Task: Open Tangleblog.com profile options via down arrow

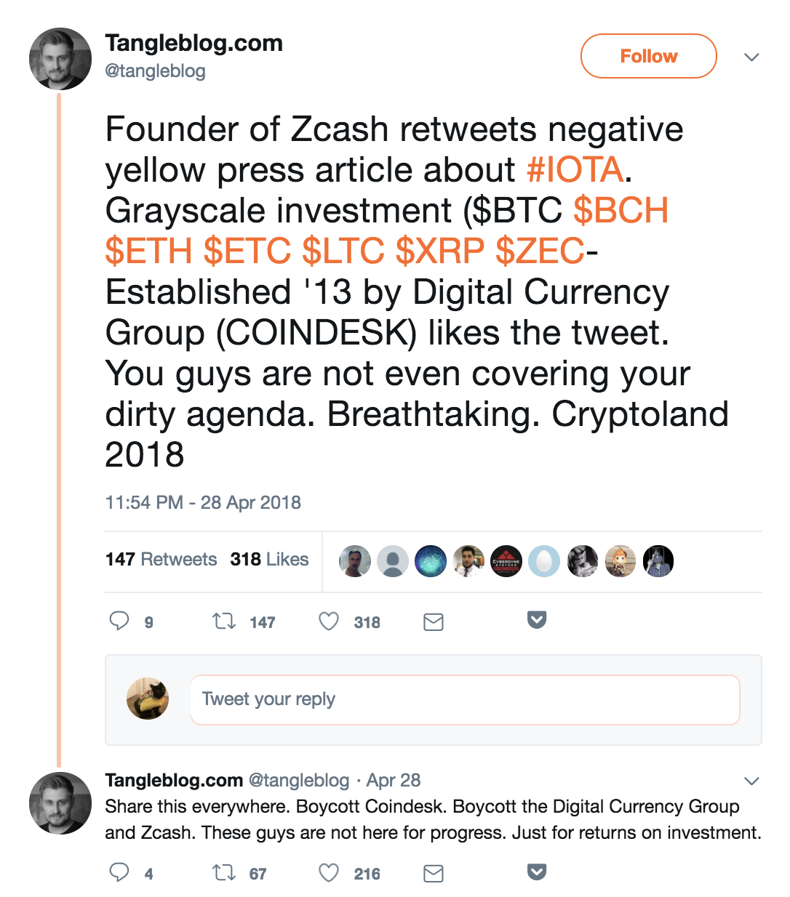Action: click(x=751, y=56)
